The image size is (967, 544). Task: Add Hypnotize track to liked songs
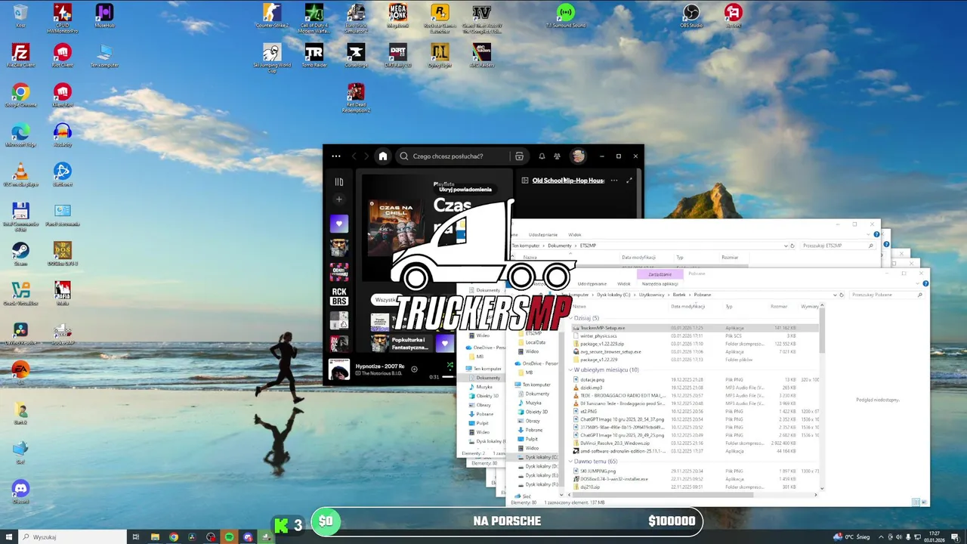point(414,369)
